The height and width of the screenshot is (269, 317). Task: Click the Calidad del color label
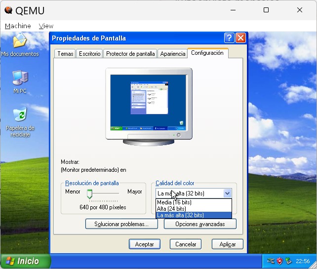coord(175,183)
